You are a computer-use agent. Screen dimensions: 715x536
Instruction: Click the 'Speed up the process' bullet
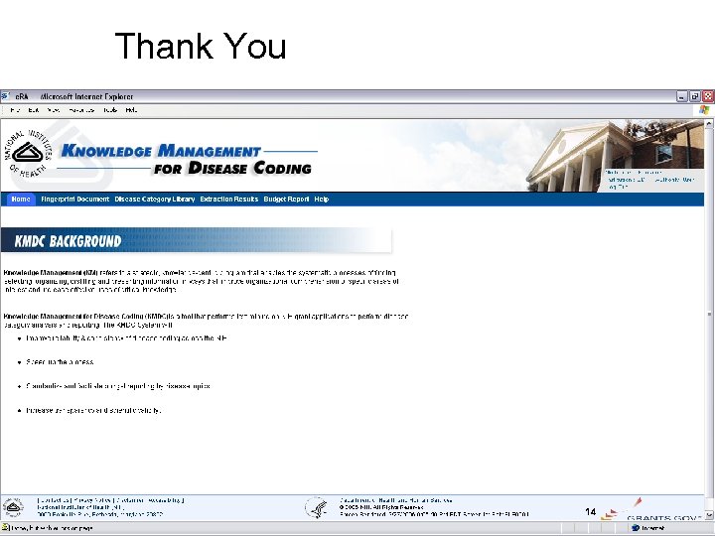(x=60, y=362)
